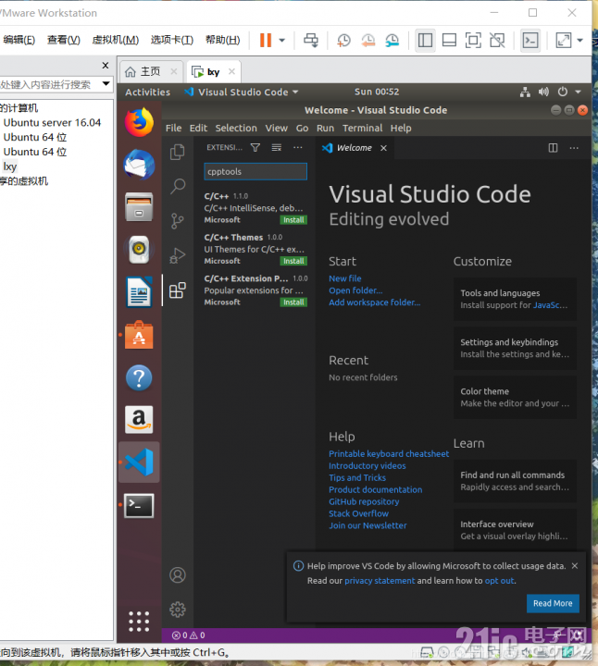This screenshot has height=666, width=598.
Task: Take a snapshot in VMware toolbar
Action: (343, 41)
